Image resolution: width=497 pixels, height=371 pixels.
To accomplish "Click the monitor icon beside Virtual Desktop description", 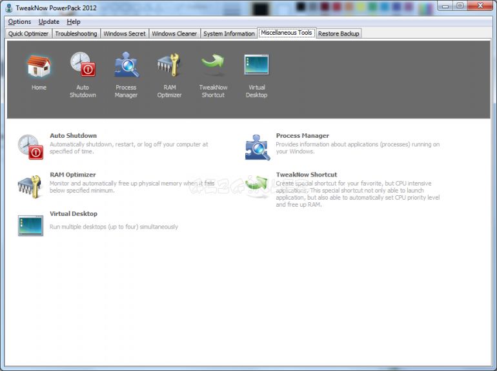I will coord(30,225).
